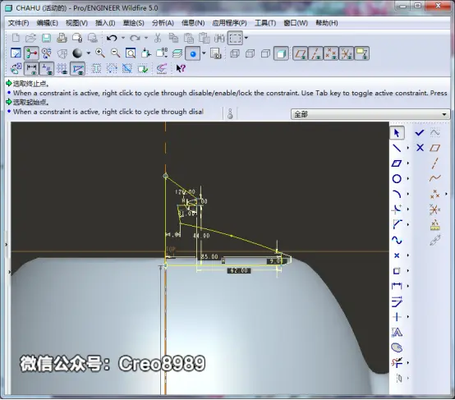Select the Circle sketch tool
The width and height of the screenshot is (455, 400).
397,178
